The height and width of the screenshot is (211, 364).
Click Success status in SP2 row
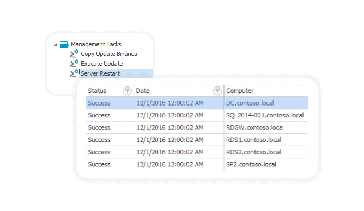110,164
